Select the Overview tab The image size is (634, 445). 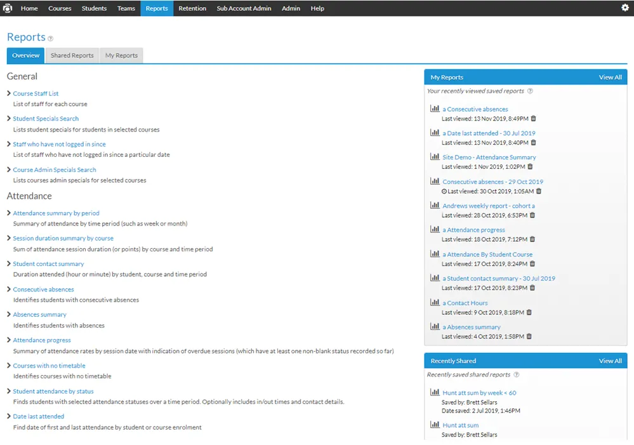pyautogui.click(x=26, y=55)
